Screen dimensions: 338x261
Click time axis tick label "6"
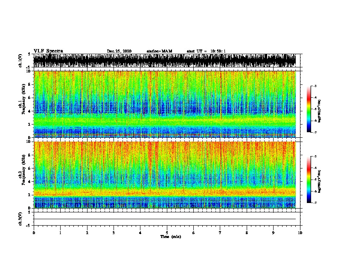194,232
